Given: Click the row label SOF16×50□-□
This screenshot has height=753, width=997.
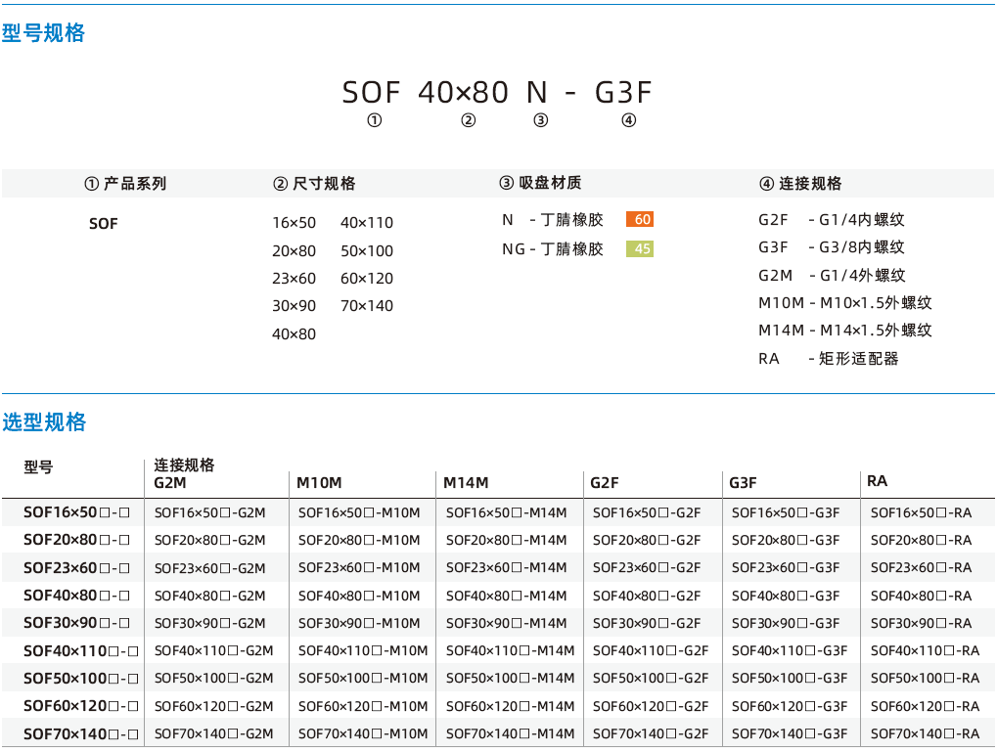Looking at the screenshot, I should coord(77,512).
